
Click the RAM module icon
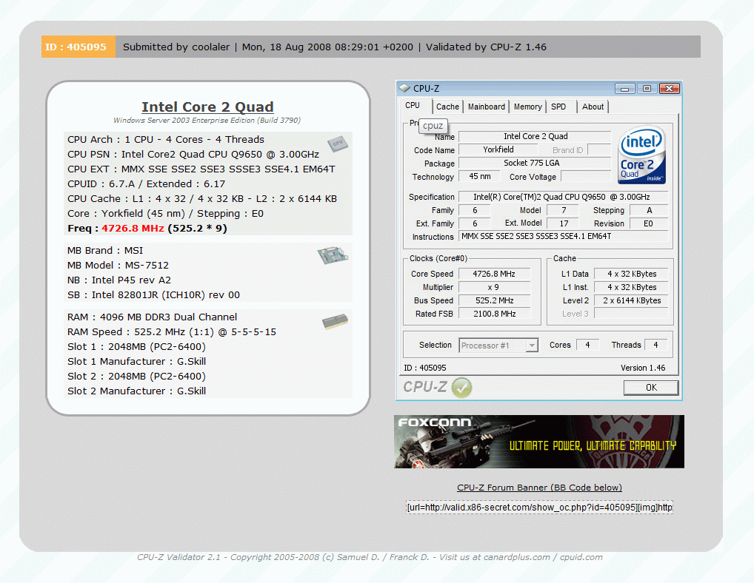click(336, 322)
